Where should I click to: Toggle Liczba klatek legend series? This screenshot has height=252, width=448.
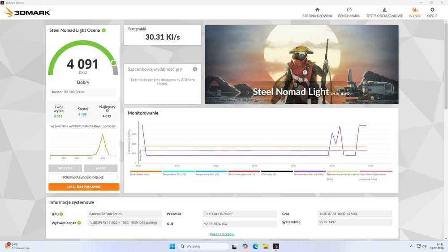(x=146, y=173)
